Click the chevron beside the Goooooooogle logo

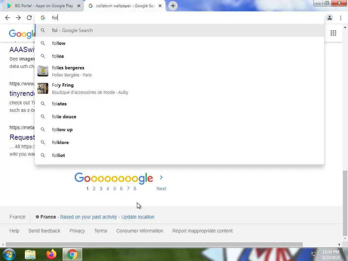(161, 177)
